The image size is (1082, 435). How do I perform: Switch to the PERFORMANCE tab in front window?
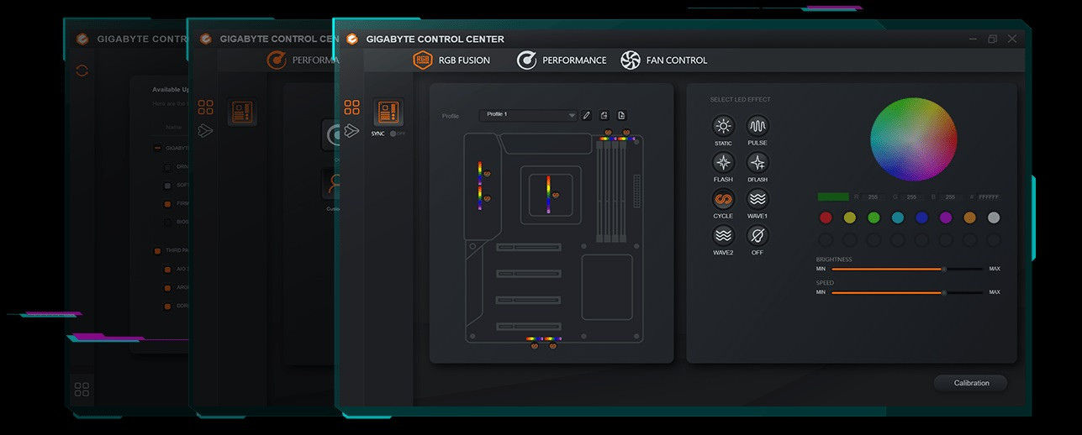[x=562, y=60]
